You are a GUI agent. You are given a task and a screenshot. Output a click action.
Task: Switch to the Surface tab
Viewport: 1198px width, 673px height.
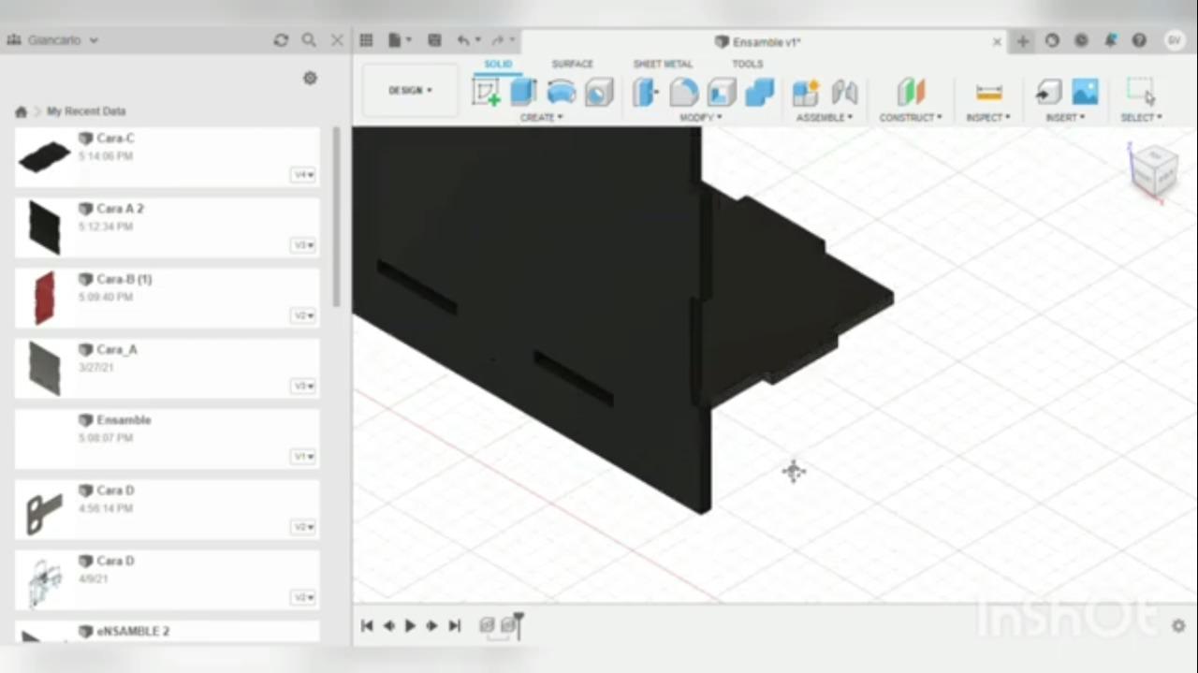point(572,64)
